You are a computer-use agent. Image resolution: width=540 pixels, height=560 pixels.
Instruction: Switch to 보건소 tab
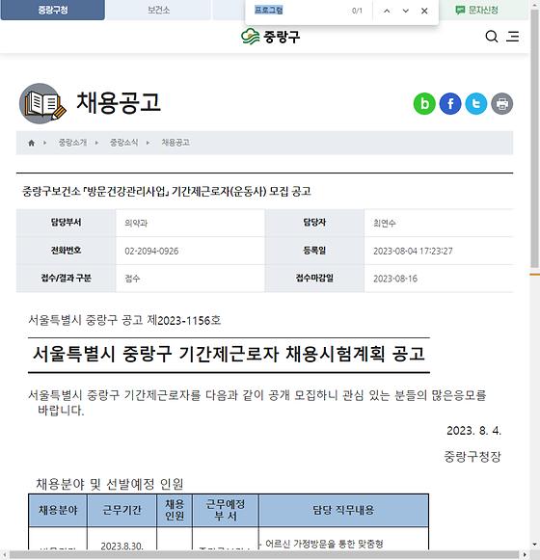click(159, 10)
